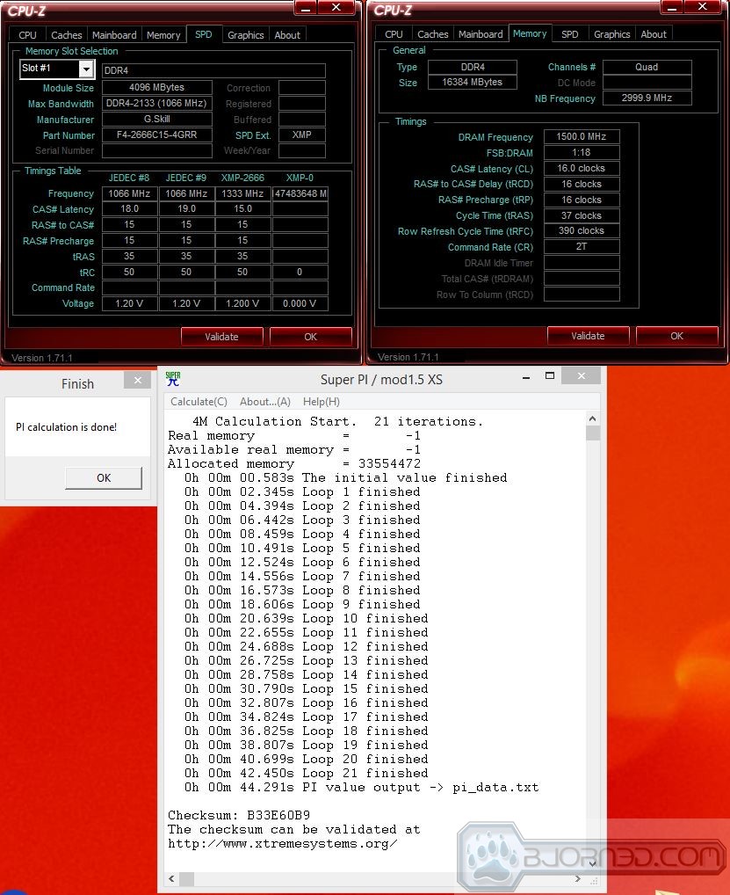Click the XMP-2666 frequency cell 1333 MHz
The height and width of the screenshot is (895, 730).
click(243, 193)
